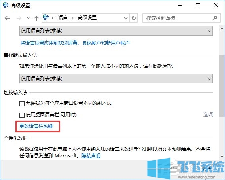Close the 高级设置 window
Image resolution: width=225 pixels, height=180 pixels.
pyautogui.click(x=216, y=6)
